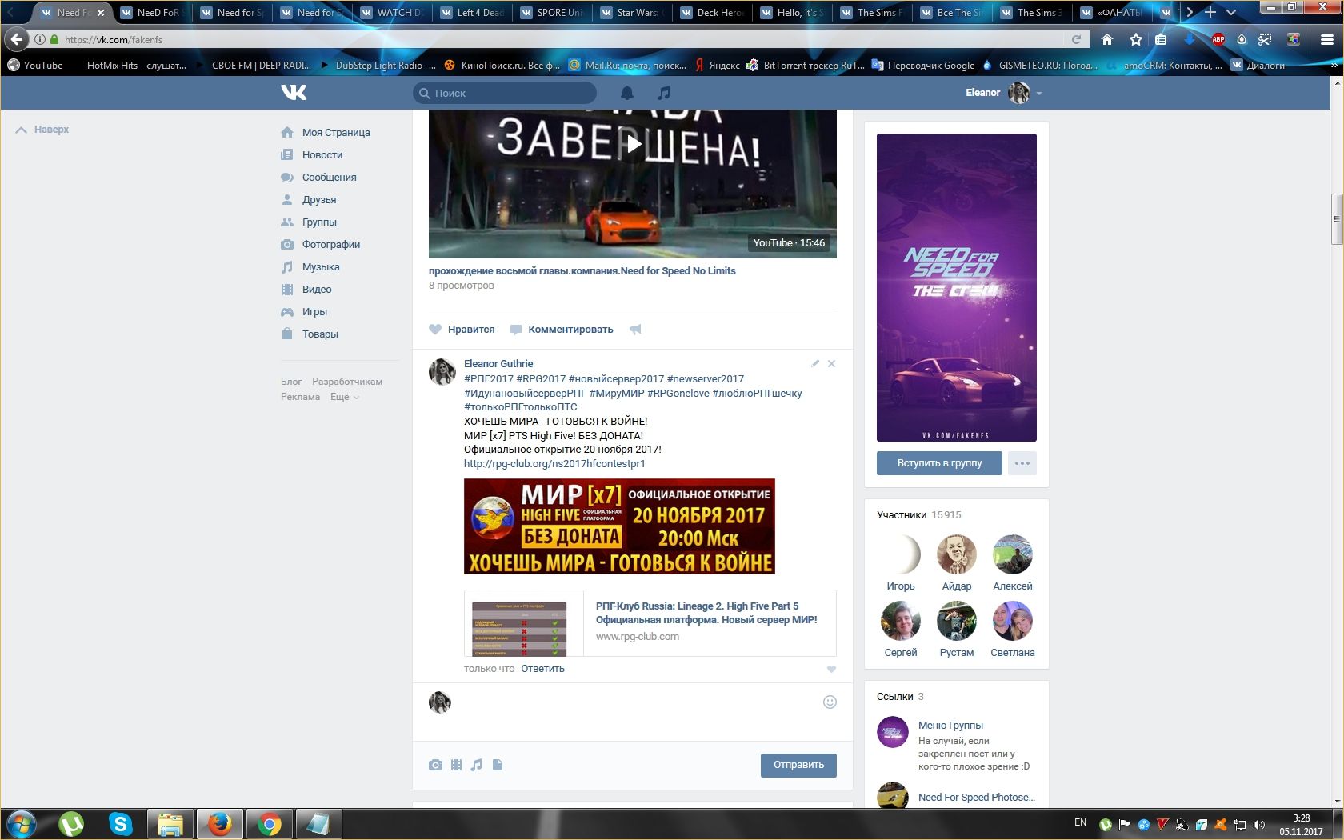Open Skype from the taskbar
The image size is (1344, 840).
121,823
